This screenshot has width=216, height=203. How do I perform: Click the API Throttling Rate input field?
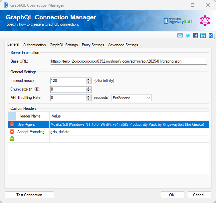(68, 98)
